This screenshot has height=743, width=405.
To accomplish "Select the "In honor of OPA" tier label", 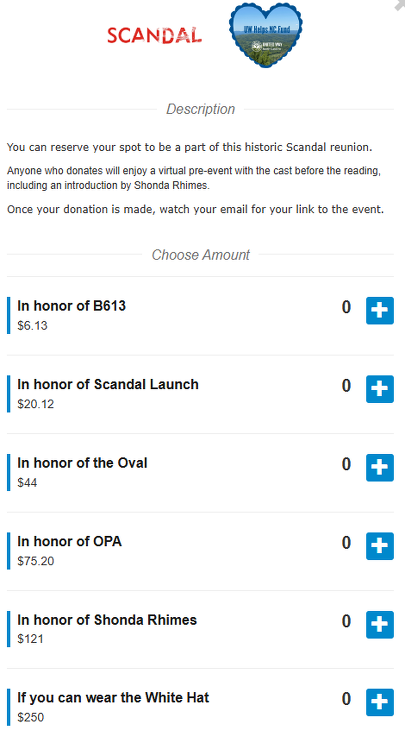I will pyautogui.click(x=70, y=541).
